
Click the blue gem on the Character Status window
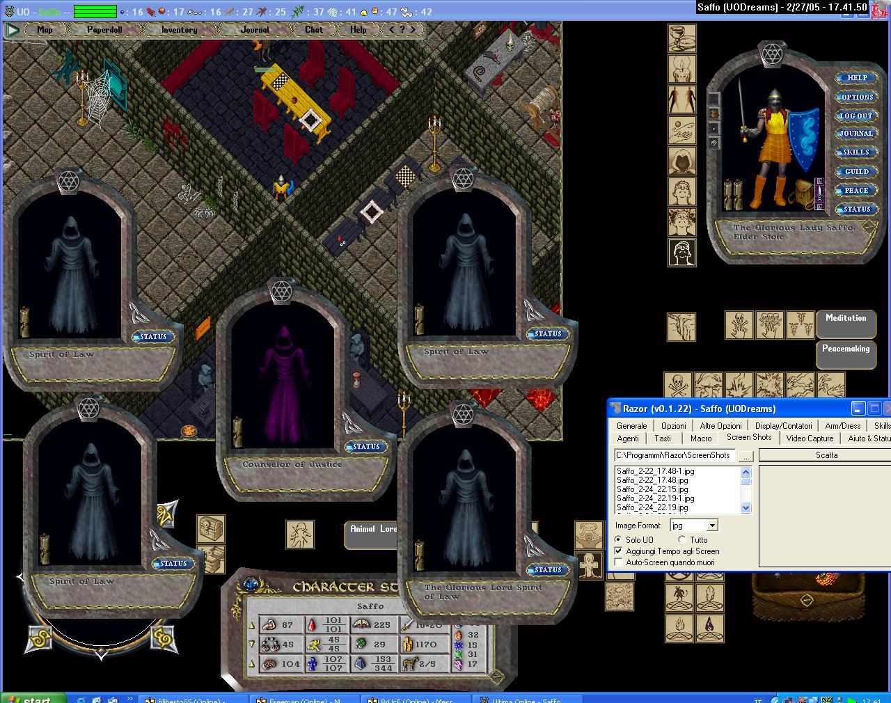pyautogui.click(x=251, y=585)
